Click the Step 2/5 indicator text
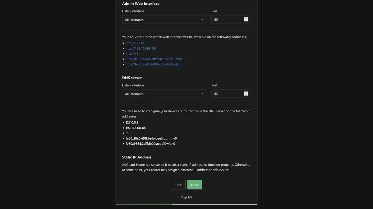Viewport: 373px width, 209px height. coord(186,197)
